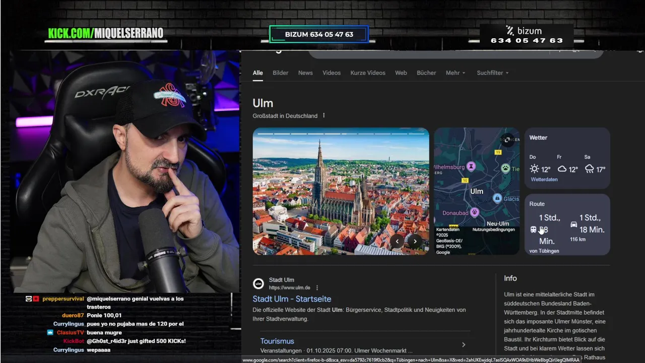This screenshot has width=645, height=363.
Task: Click the first badge beside preppersurvival
Action: 29,298
